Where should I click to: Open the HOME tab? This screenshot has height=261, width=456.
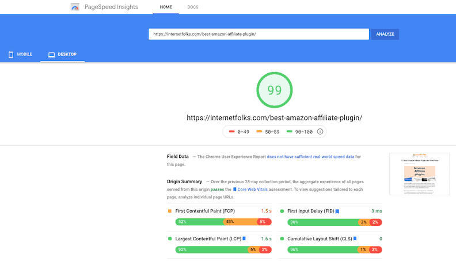tap(166, 7)
